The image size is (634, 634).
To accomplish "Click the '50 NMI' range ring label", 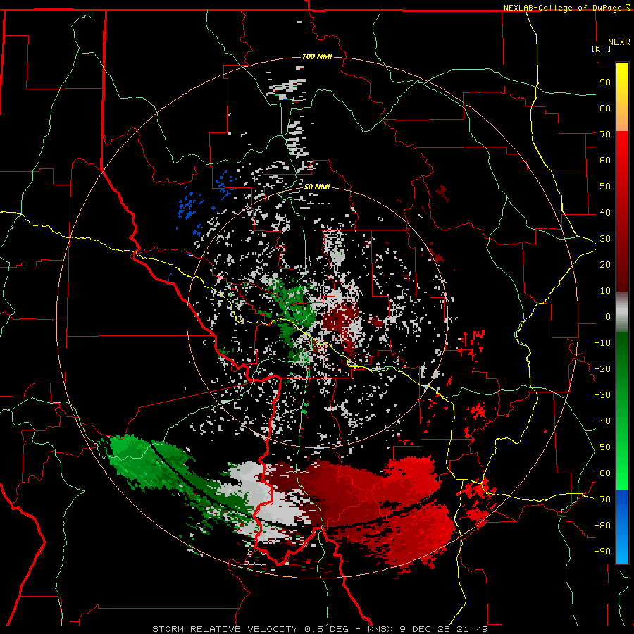I will (x=317, y=187).
